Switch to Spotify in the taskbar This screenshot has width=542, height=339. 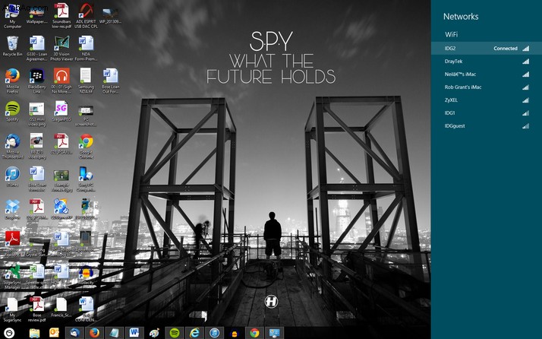tap(175, 333)
